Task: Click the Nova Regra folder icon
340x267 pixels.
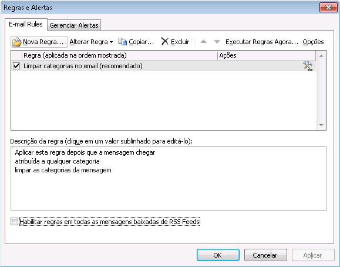Action: [x=16, y=42]
